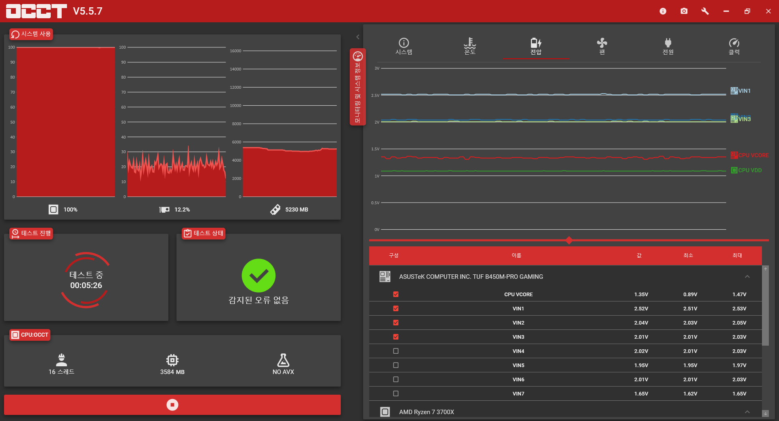This screenshot has width=779, height=421.
Task: Click the OCCT logo in title bar
Action: click(x=36, y=11)
